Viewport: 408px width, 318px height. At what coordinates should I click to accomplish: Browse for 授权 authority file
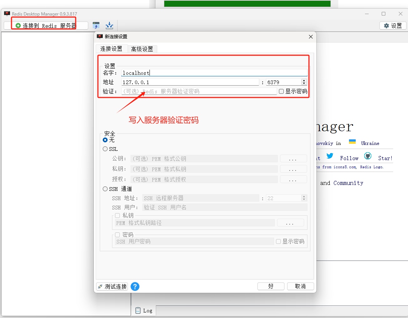point(293,179)
